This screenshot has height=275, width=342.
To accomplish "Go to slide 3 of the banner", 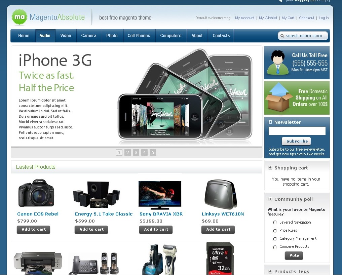I will click(136, 152).
